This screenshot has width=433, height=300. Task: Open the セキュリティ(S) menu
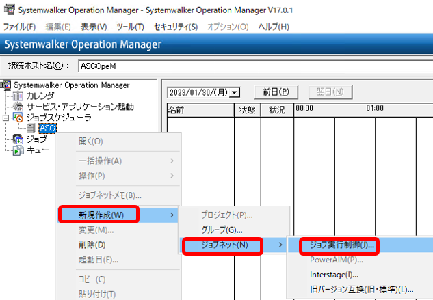(176, 27)
